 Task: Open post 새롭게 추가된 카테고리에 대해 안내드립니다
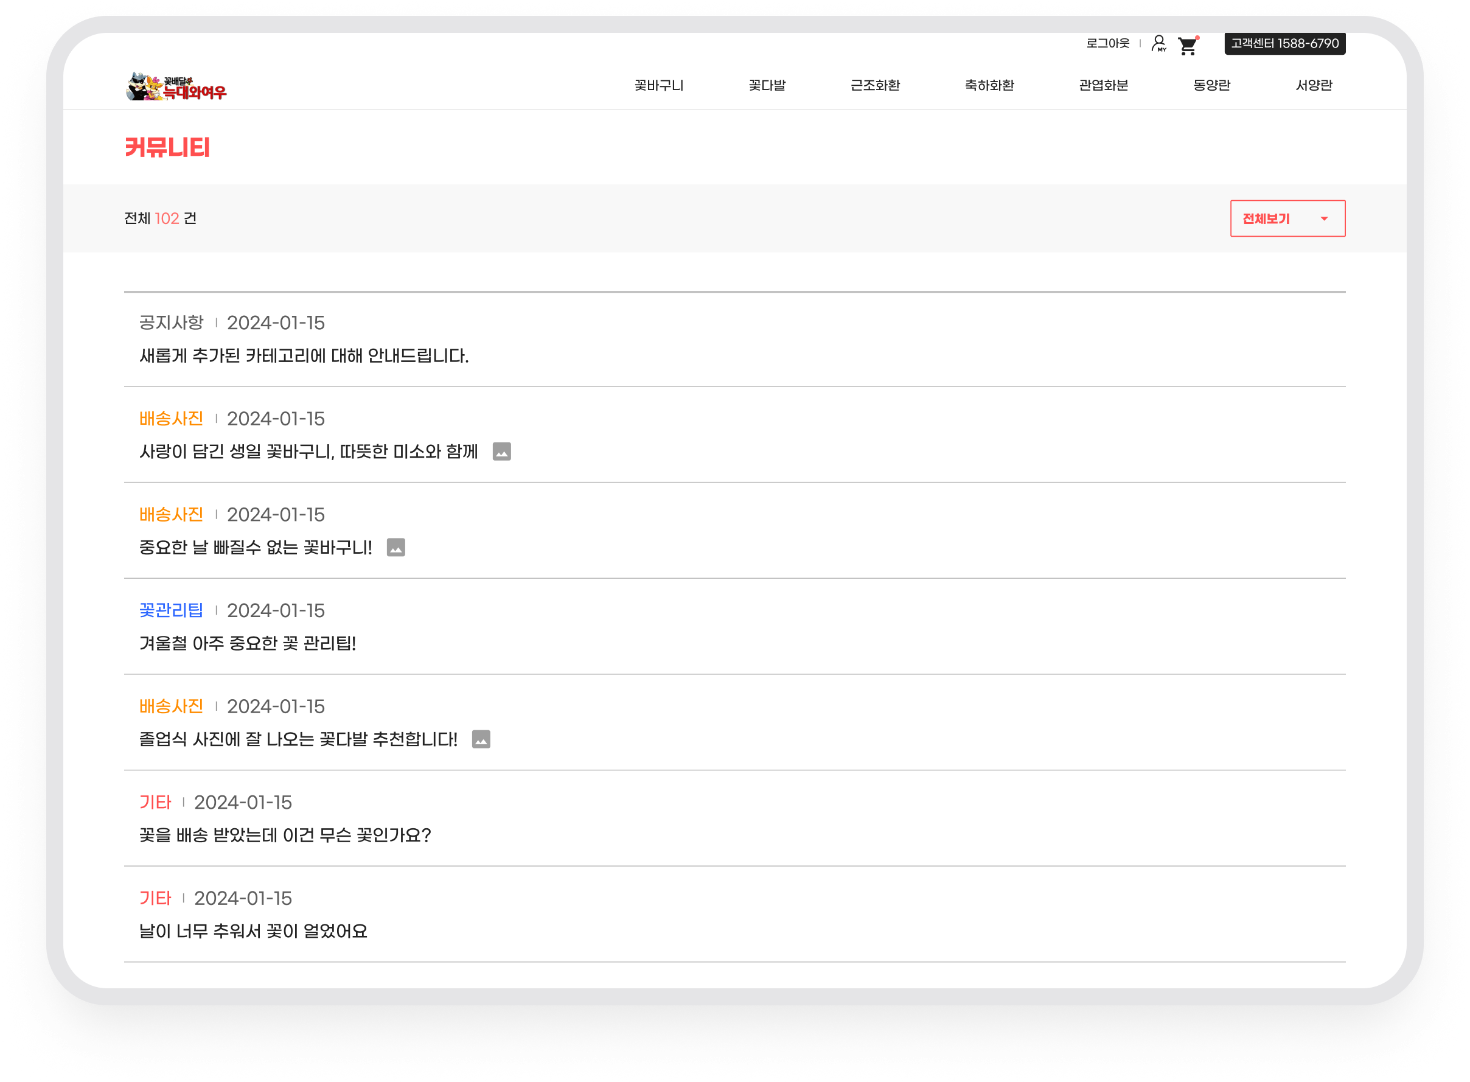pos(304,355)
